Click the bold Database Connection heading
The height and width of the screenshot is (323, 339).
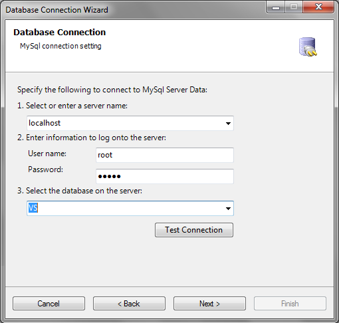pos(60,33)
